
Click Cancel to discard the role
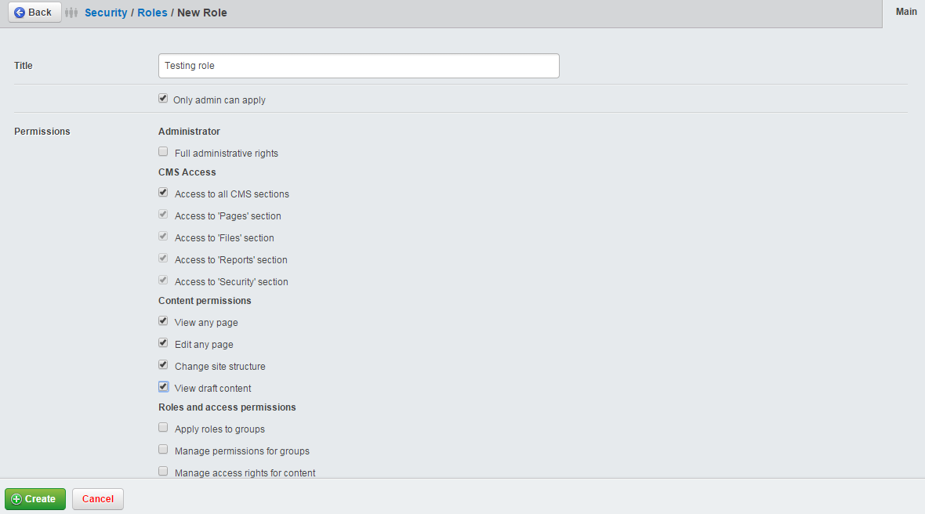[x=97, y=498]
